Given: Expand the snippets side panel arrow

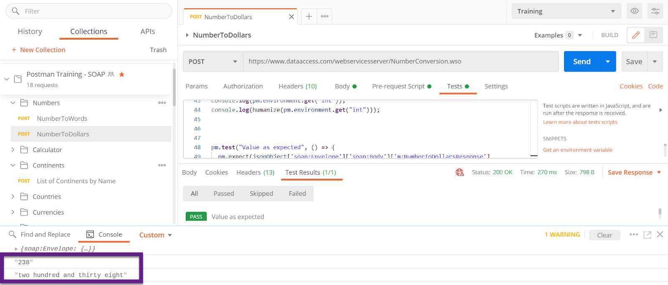Looking at the screenshot, I should click(660, 110).
